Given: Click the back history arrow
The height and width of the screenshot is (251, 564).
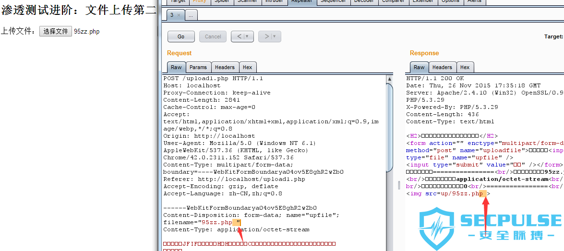Looking at the screenshot, I should click(x=238, y=36).
